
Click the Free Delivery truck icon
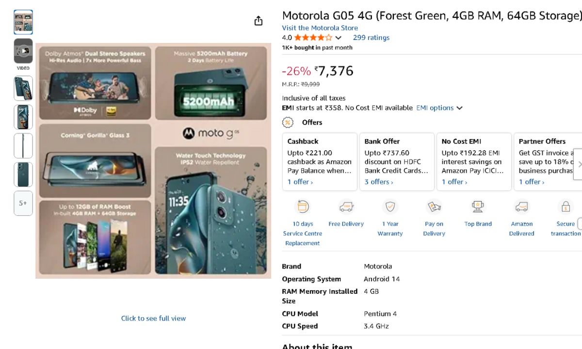coord(346,207)
